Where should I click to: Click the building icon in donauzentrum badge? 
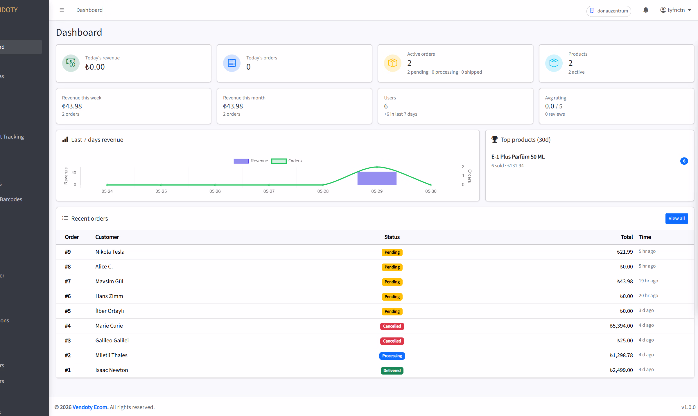[x=592, y=11]
